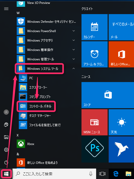
Task: Expand Windows 管理ツール folder chevron
Action: (x=74, y=59)
